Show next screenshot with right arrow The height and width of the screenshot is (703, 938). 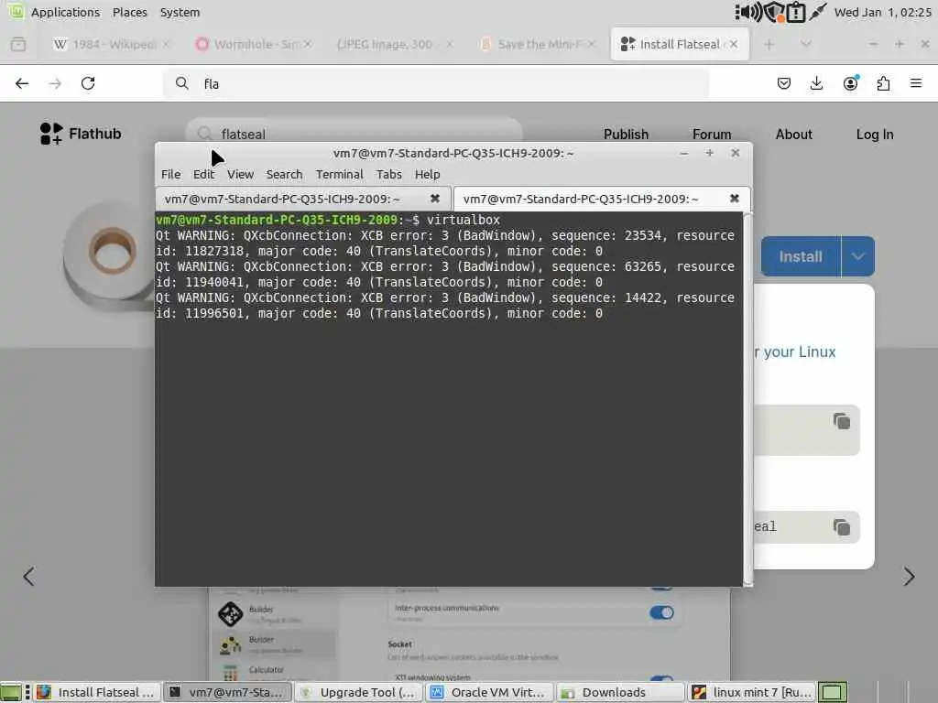coord(910,577)
